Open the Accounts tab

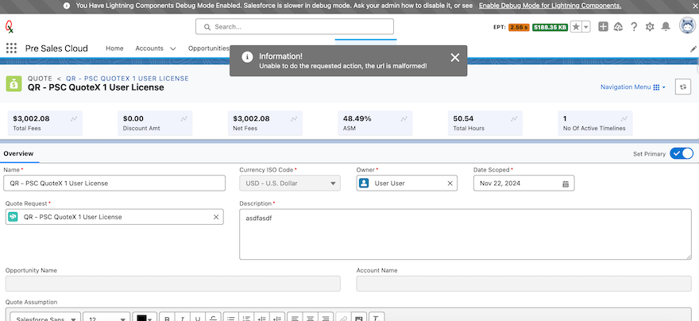click(149, 48)
